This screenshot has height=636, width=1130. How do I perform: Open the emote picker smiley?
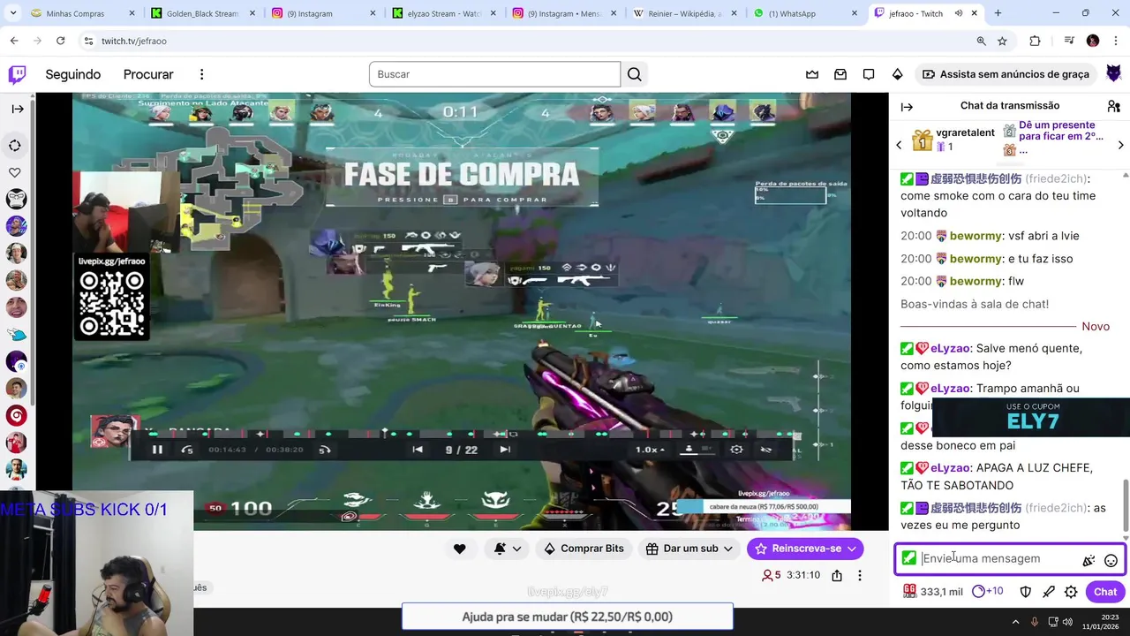click(x=1111, y=560)
